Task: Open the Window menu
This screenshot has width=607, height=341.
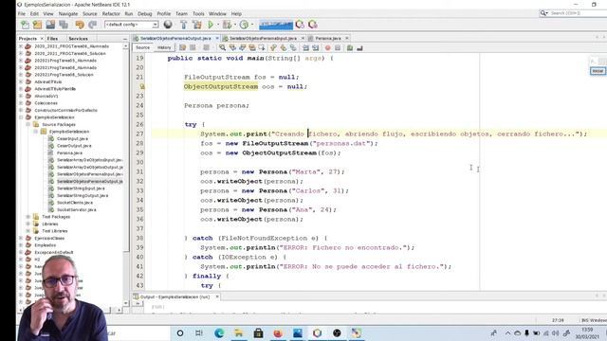Action: [217, 13]
